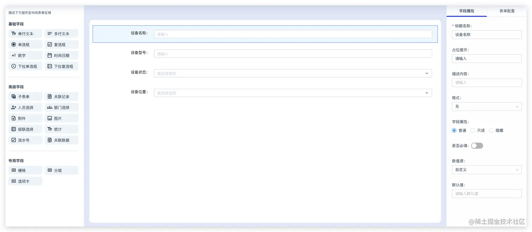Viewport: 532px width, 232px height.
Task: Pick the 多行文本 component icon
Action: (x=50, y=34)
